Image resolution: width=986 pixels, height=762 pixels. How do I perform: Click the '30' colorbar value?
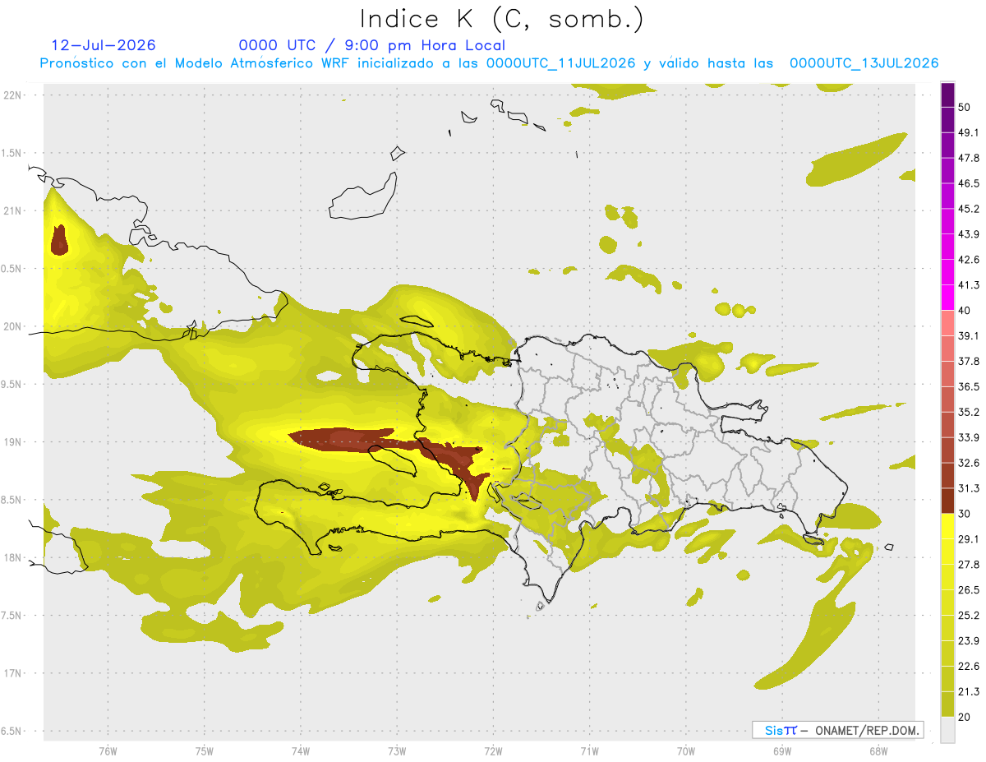click(965, 514)
